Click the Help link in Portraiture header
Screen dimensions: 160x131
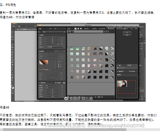tap(136, 29)
